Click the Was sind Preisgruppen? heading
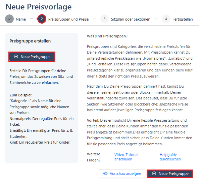Image resolution: width=199 pixels, height=183 pixels. 107,36
